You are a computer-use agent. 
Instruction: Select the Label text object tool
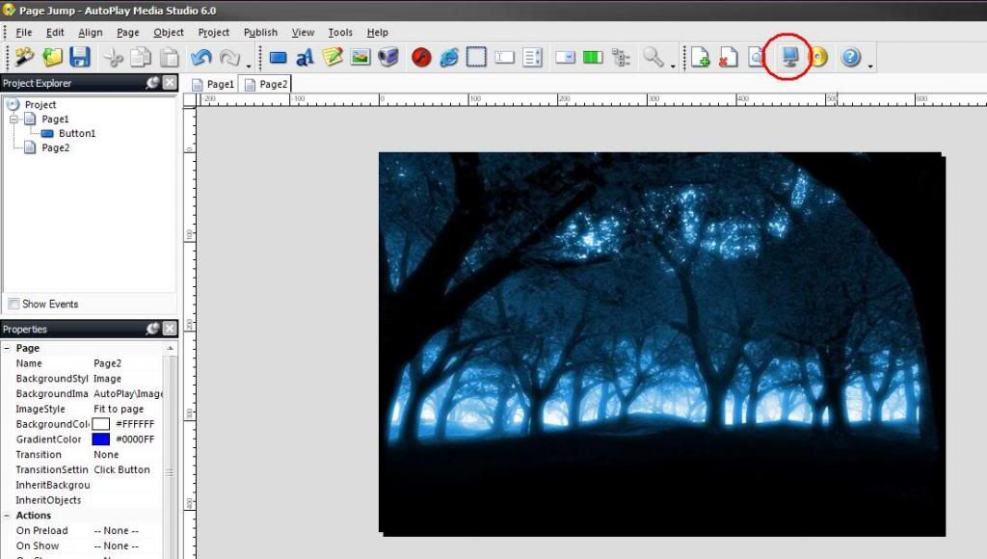pyautogui.click(x=305, y=58)
